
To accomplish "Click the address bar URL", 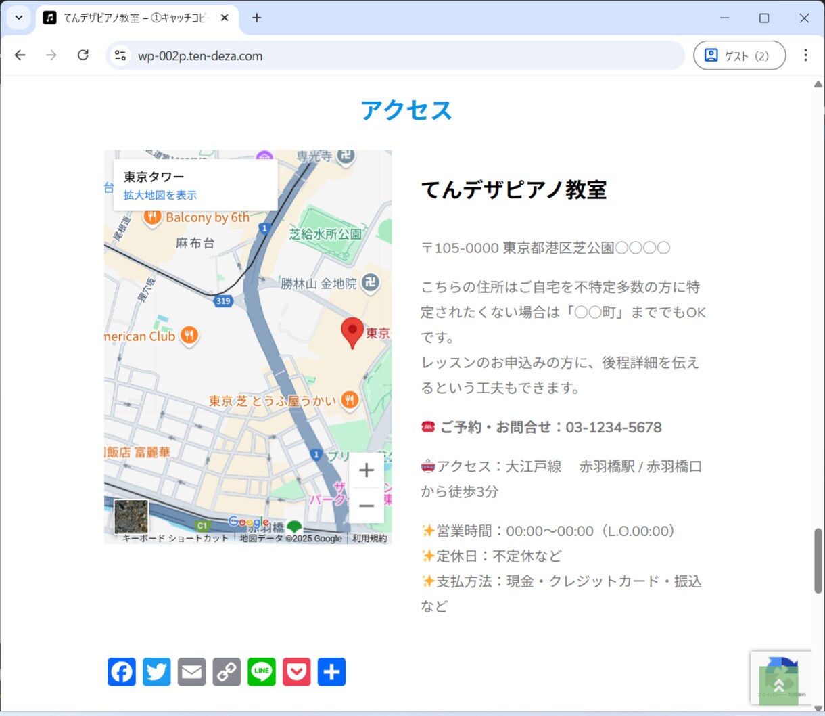I will coord(200,56).
